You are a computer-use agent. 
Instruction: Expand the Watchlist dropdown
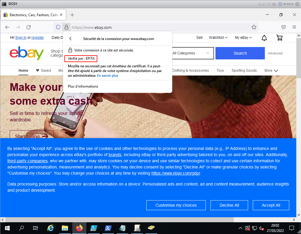pyautogui.click(x=218, y=38)
